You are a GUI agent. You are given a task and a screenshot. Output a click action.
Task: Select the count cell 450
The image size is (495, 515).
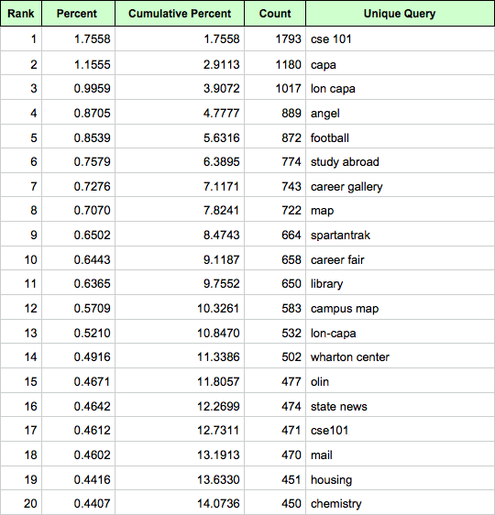(x=275, y=503)
